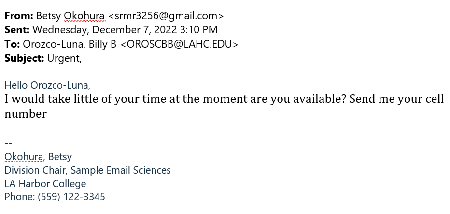Viewport: 450px width, 214px height.
Task: Click the Sent: label
Action: point(17,30)
